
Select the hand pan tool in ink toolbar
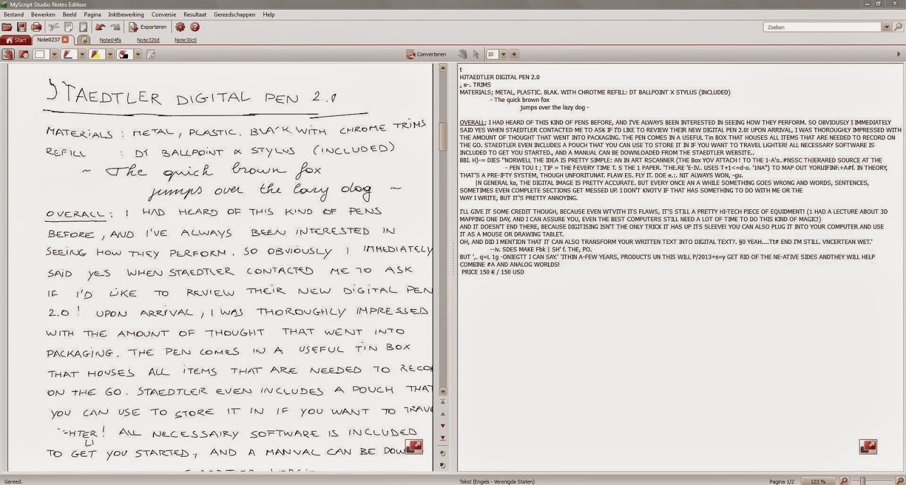tap(8, 54)
